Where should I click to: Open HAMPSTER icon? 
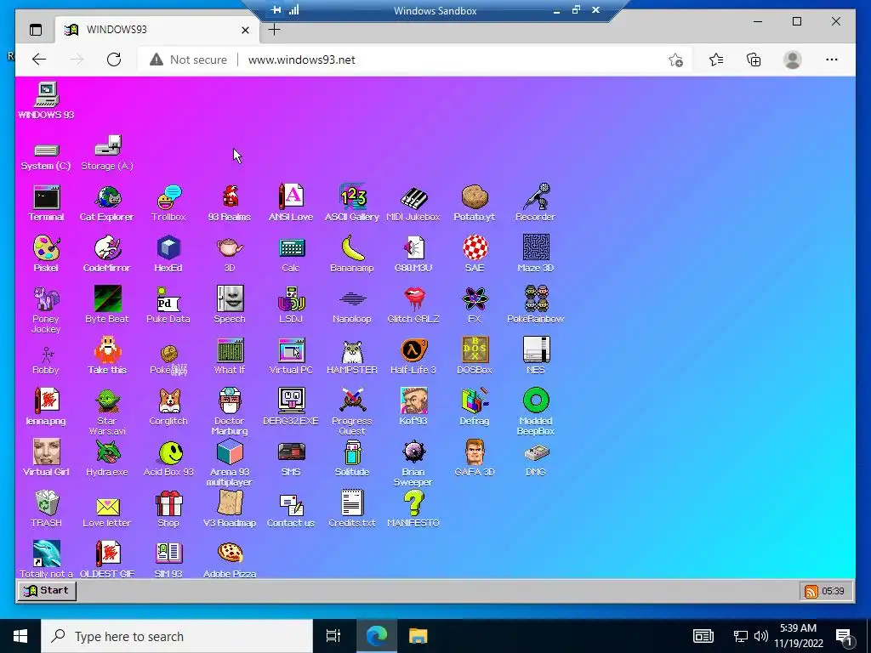(x=352, y=356)
